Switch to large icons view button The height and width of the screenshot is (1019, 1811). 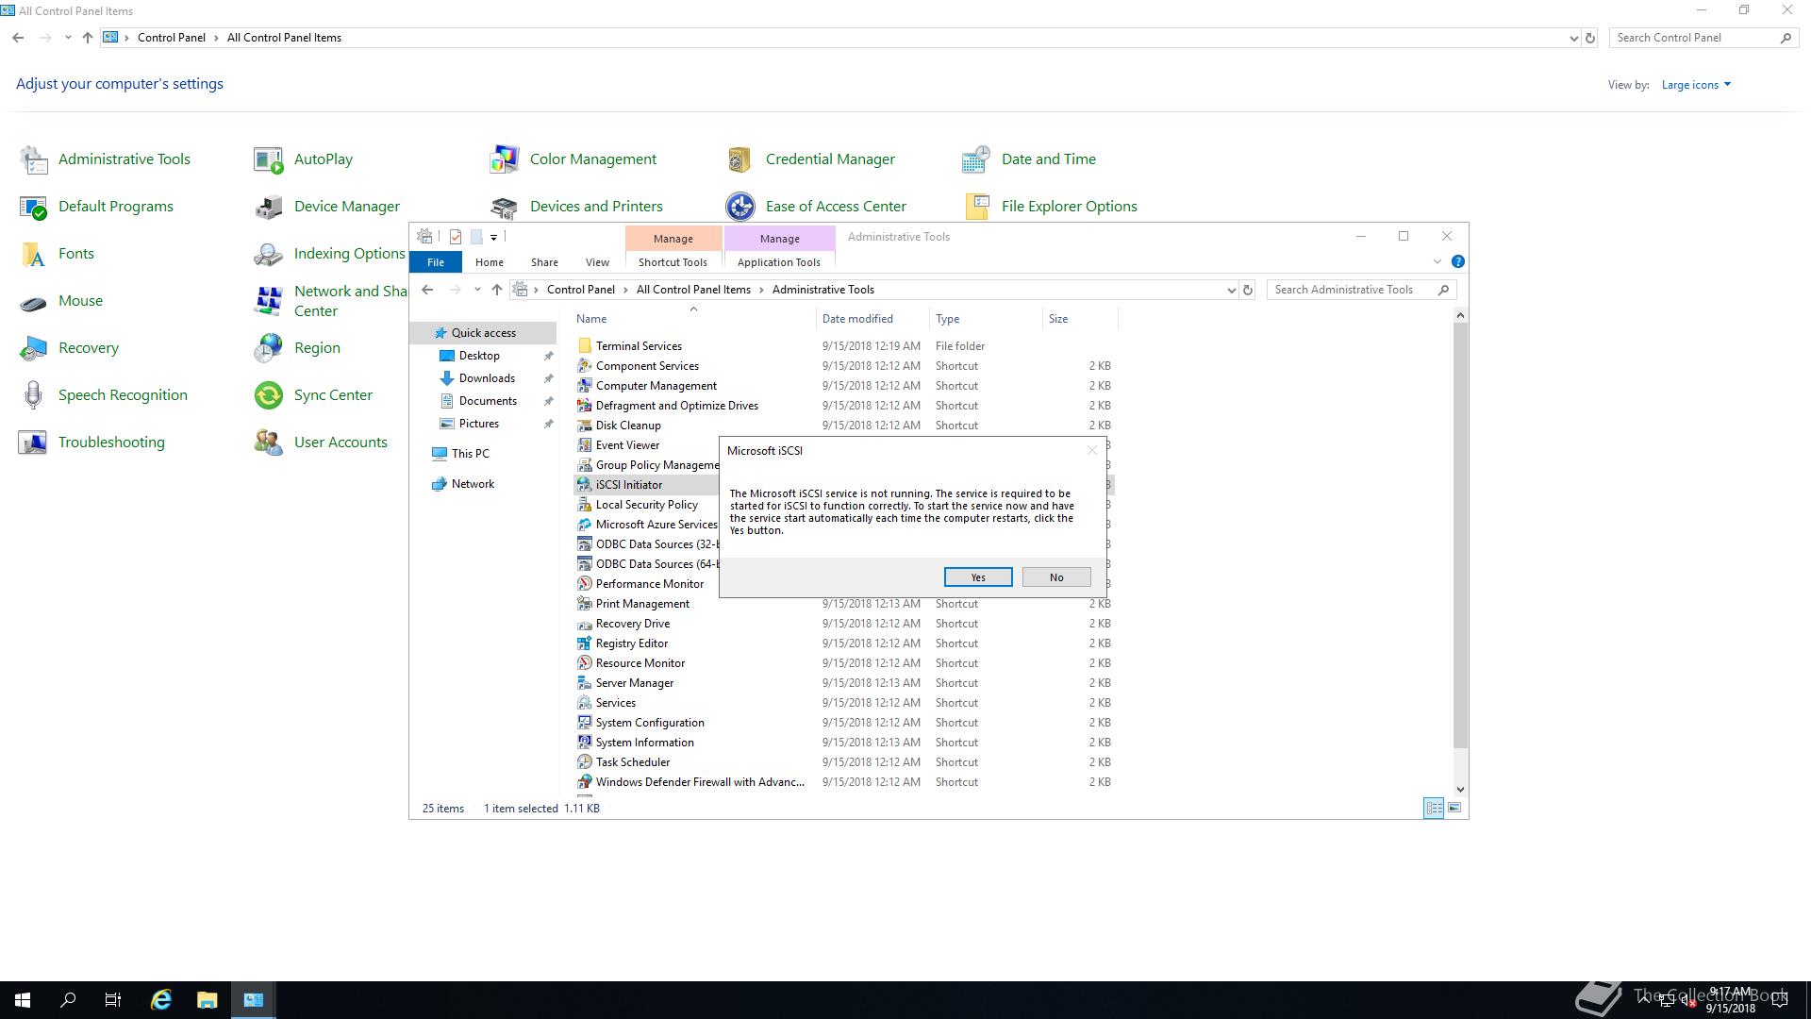[1454, 808]
